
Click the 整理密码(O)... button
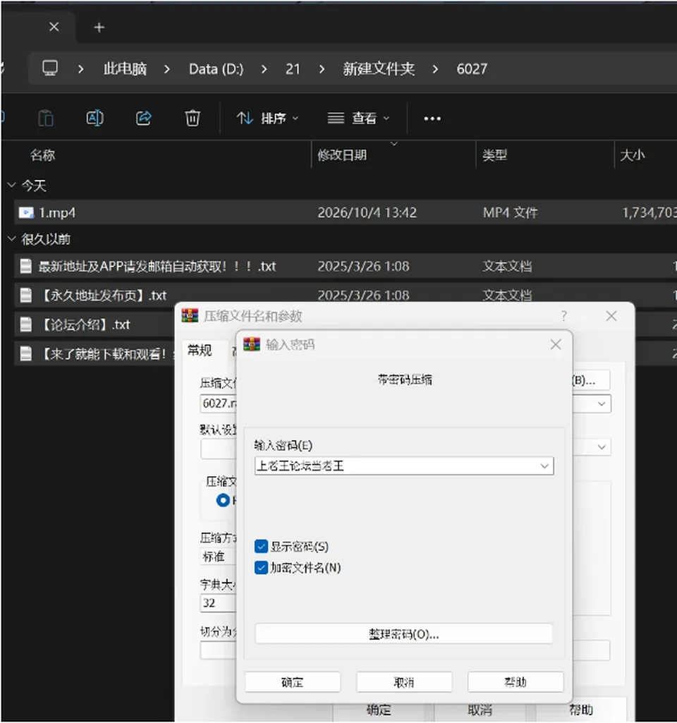pyautogui.click(x=403, y=634)
